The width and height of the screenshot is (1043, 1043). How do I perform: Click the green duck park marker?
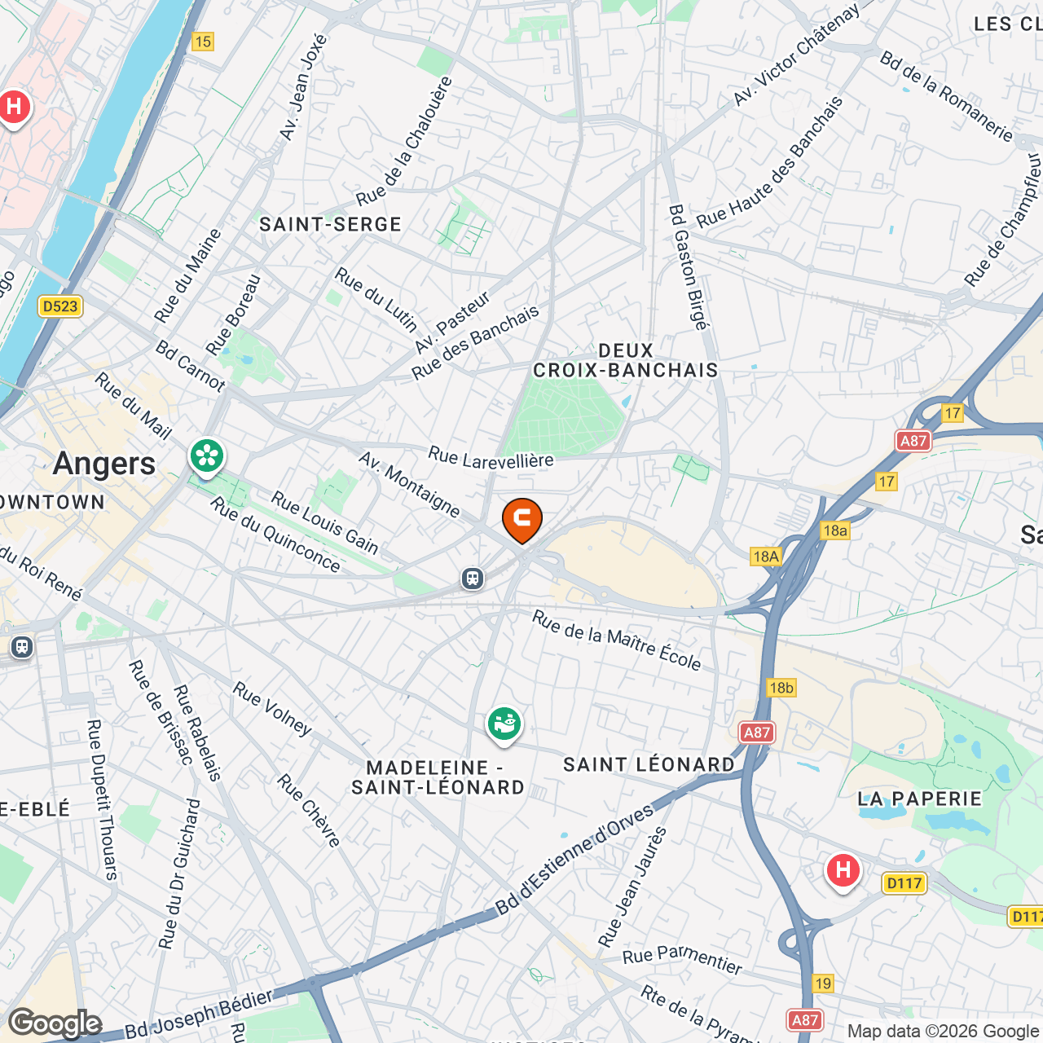[x=504, y=724]
